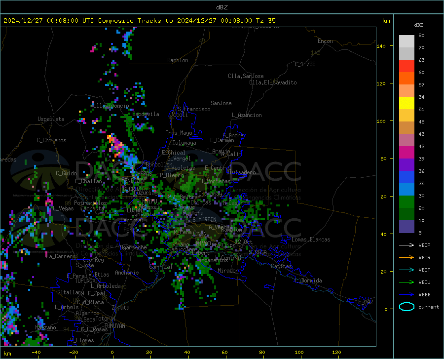Click the '140' km axis tick label
Image resolution: width=444 pixels, height=359 pixels.
pos(381,46)
